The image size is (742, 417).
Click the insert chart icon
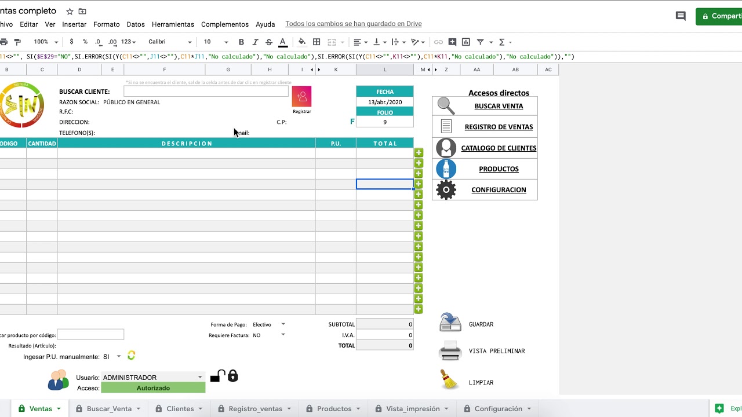[x=466, y=42]
